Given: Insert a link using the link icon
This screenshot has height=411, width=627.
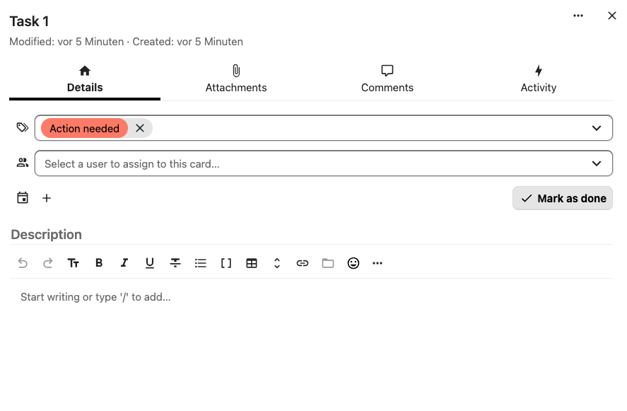Looking at the screenshot, I should (x=303, y=262).
